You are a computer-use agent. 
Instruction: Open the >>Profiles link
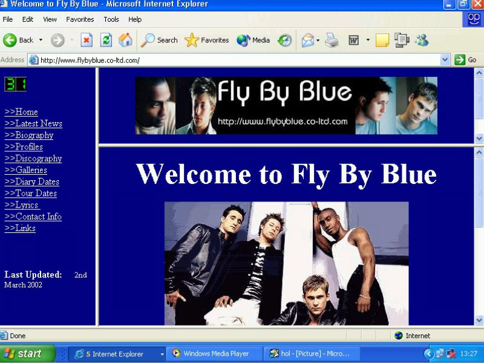click(x=24, y=146)
